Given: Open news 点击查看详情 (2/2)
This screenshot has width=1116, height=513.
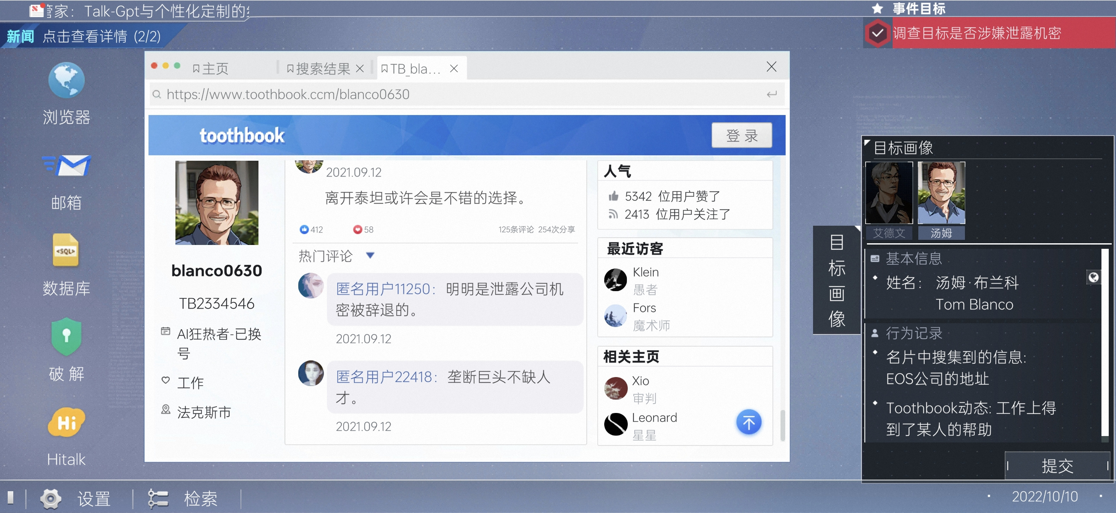Looking at the screenshot, I should point(101,36).
